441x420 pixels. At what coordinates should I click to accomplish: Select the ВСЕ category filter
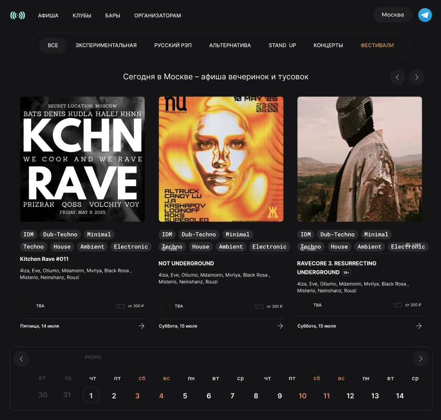point(53,45)
